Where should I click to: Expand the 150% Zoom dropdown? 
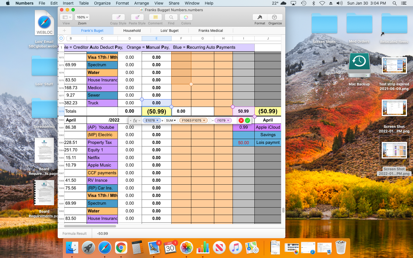tap(82, 17)
